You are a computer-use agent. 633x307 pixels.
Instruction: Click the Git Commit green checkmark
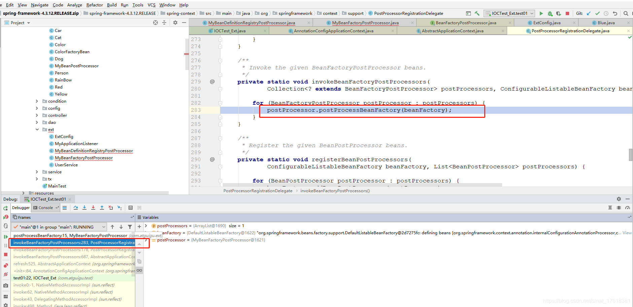click(x=597, y=13)
